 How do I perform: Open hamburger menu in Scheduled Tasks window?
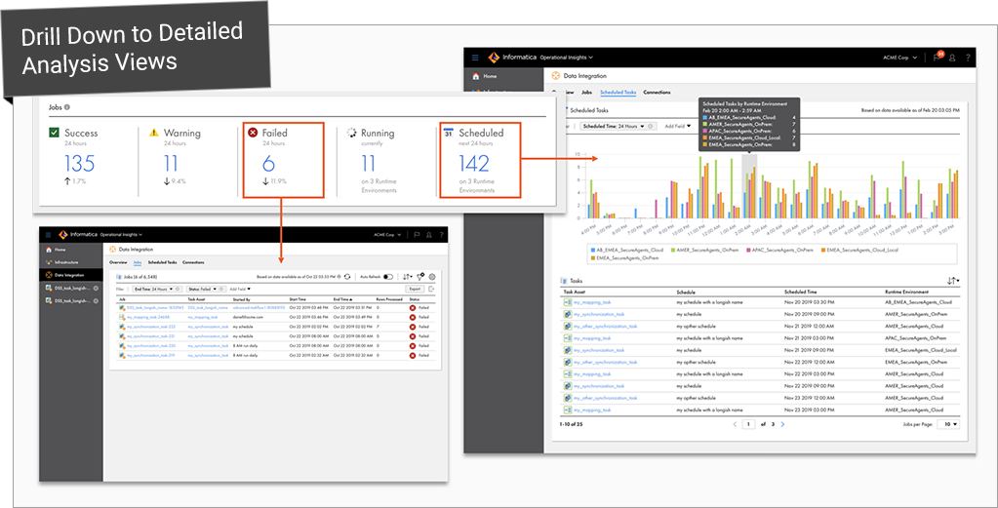click(x=475, y=58)
